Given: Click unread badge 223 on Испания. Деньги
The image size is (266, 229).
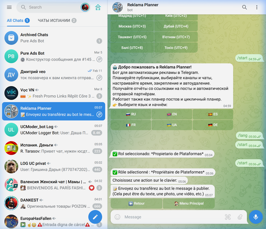Looking at the screenshot, I should tap(97, 151).
